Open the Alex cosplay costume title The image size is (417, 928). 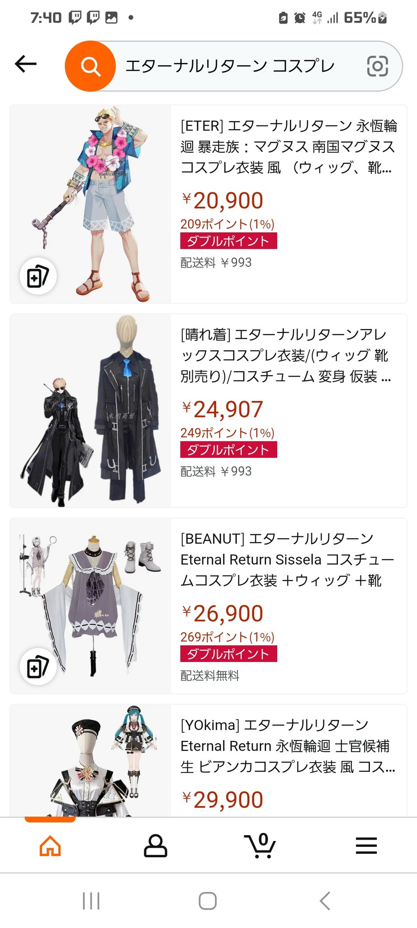pos(286,355)
